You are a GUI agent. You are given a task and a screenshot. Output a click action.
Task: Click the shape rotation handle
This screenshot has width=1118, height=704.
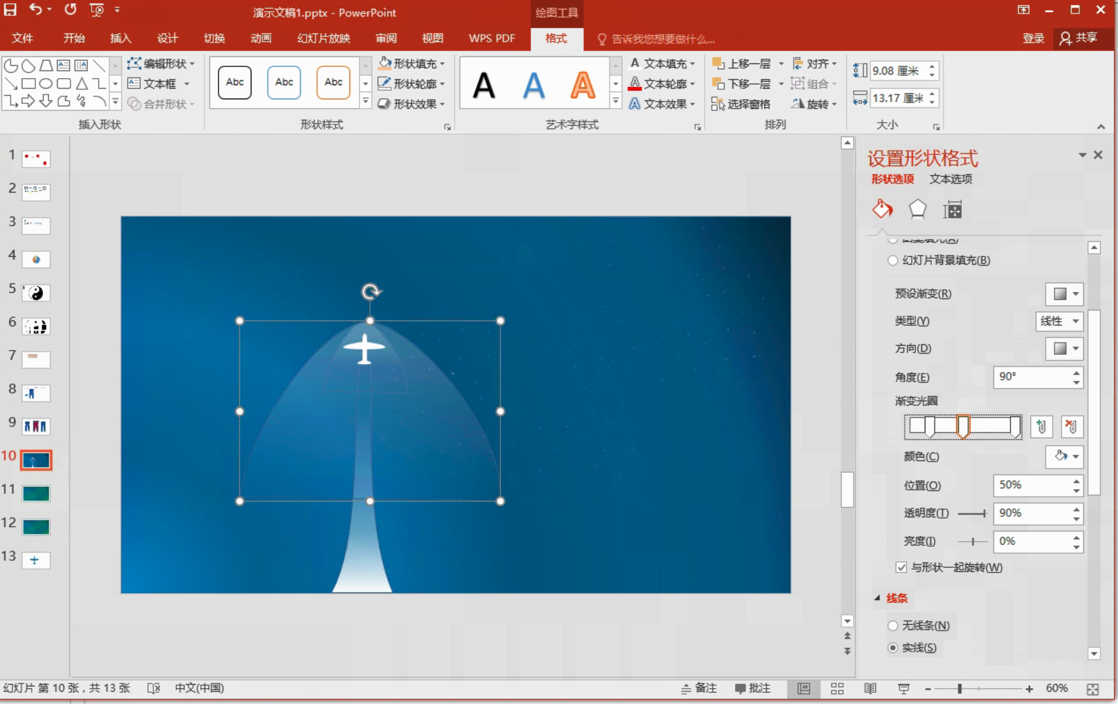coord(371,292)
